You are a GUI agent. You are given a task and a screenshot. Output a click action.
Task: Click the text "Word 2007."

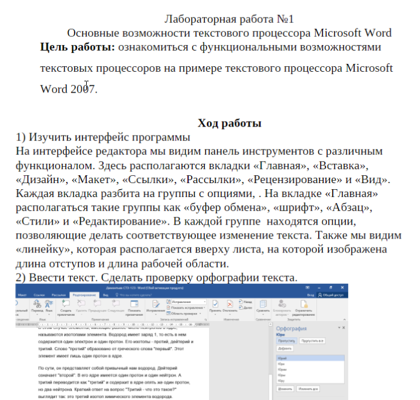[69, 89]
